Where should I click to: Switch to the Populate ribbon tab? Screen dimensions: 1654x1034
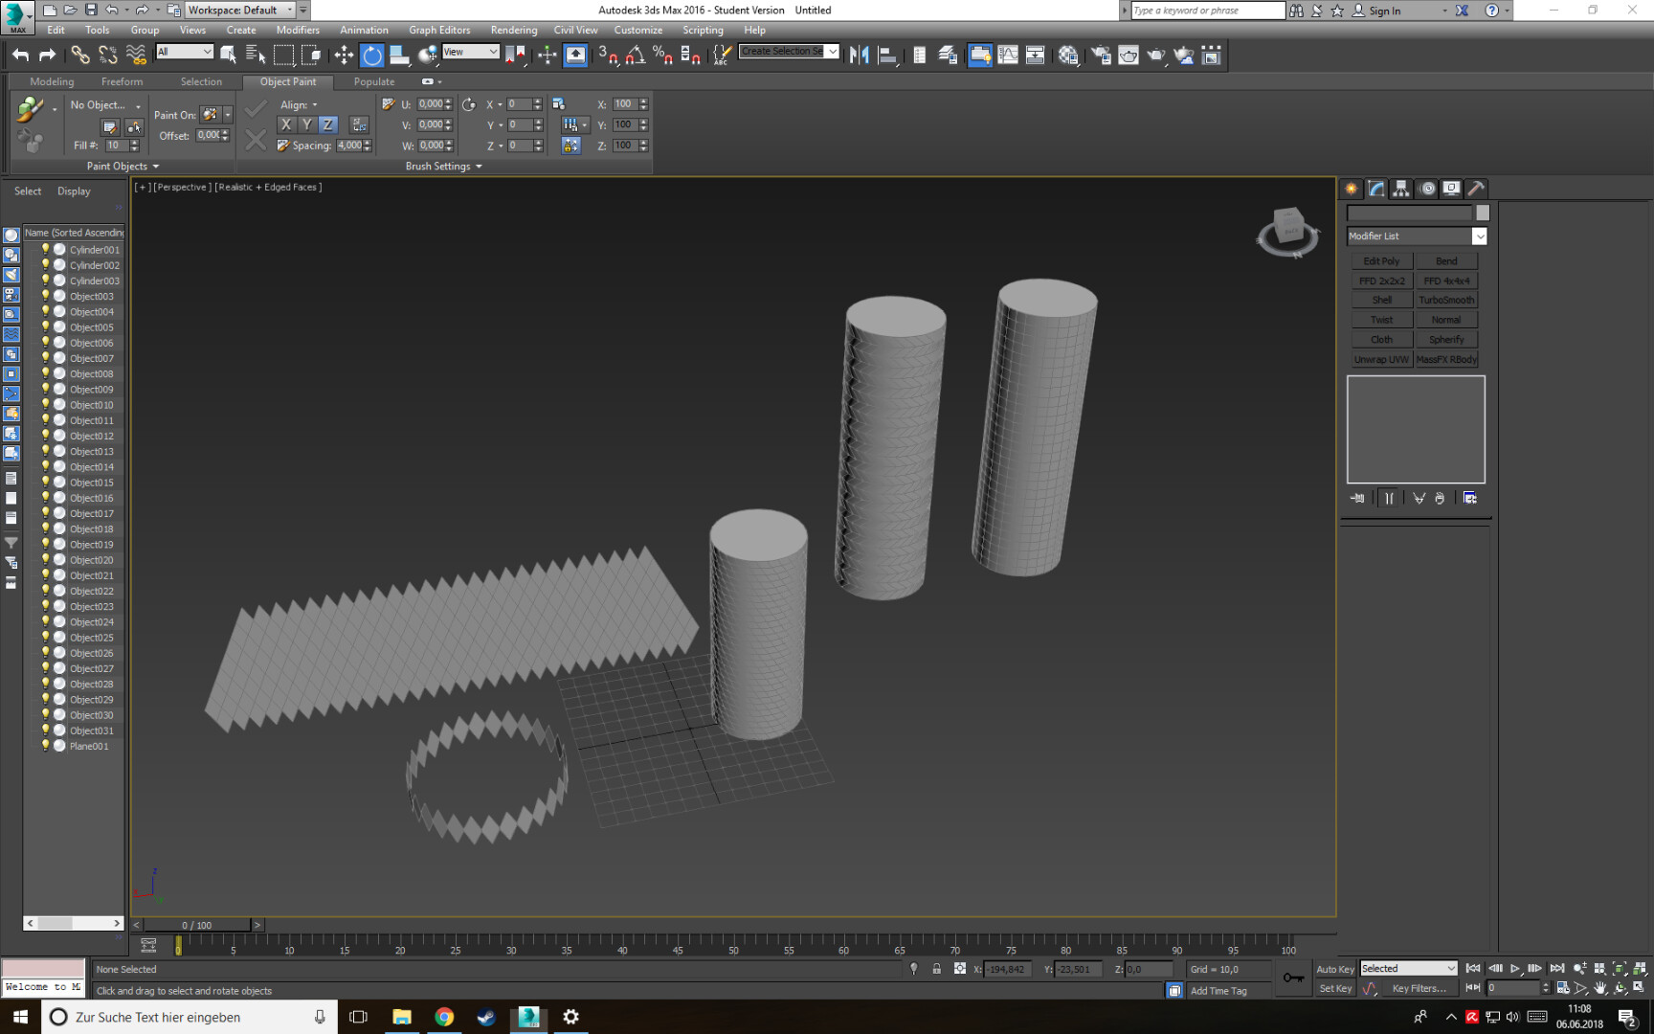click(374, 81)
